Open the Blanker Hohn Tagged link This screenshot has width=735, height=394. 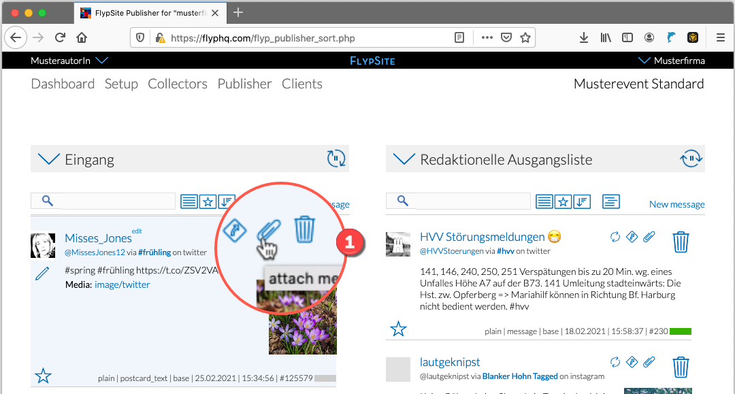(520, 376)
